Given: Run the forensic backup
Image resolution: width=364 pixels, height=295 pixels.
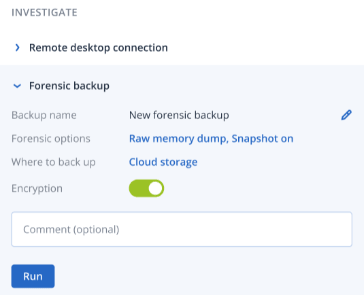Looking at the screenshot, I should click(x=33, y=276).
